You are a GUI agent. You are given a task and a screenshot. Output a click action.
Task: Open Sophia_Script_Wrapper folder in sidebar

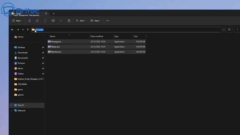point(29,79)
